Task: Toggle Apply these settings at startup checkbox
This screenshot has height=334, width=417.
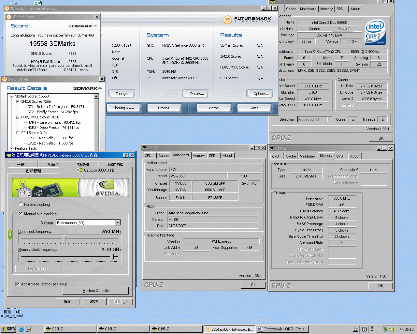Action: [17, 284]
